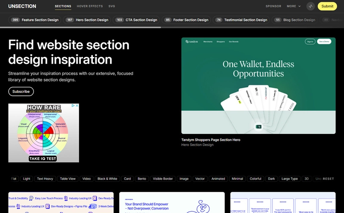Open the SVG tab

tap(112, 6)
